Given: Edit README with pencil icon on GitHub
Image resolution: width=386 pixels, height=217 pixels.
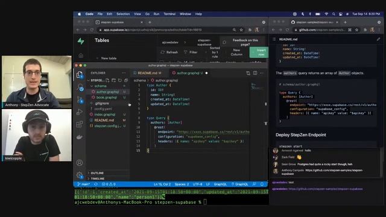Looking at the screenshot, I should click(378, 39).
